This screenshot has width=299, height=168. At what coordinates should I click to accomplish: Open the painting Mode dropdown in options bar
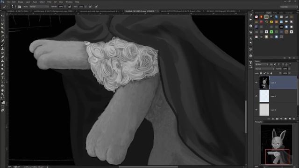[x=39, y=7]
